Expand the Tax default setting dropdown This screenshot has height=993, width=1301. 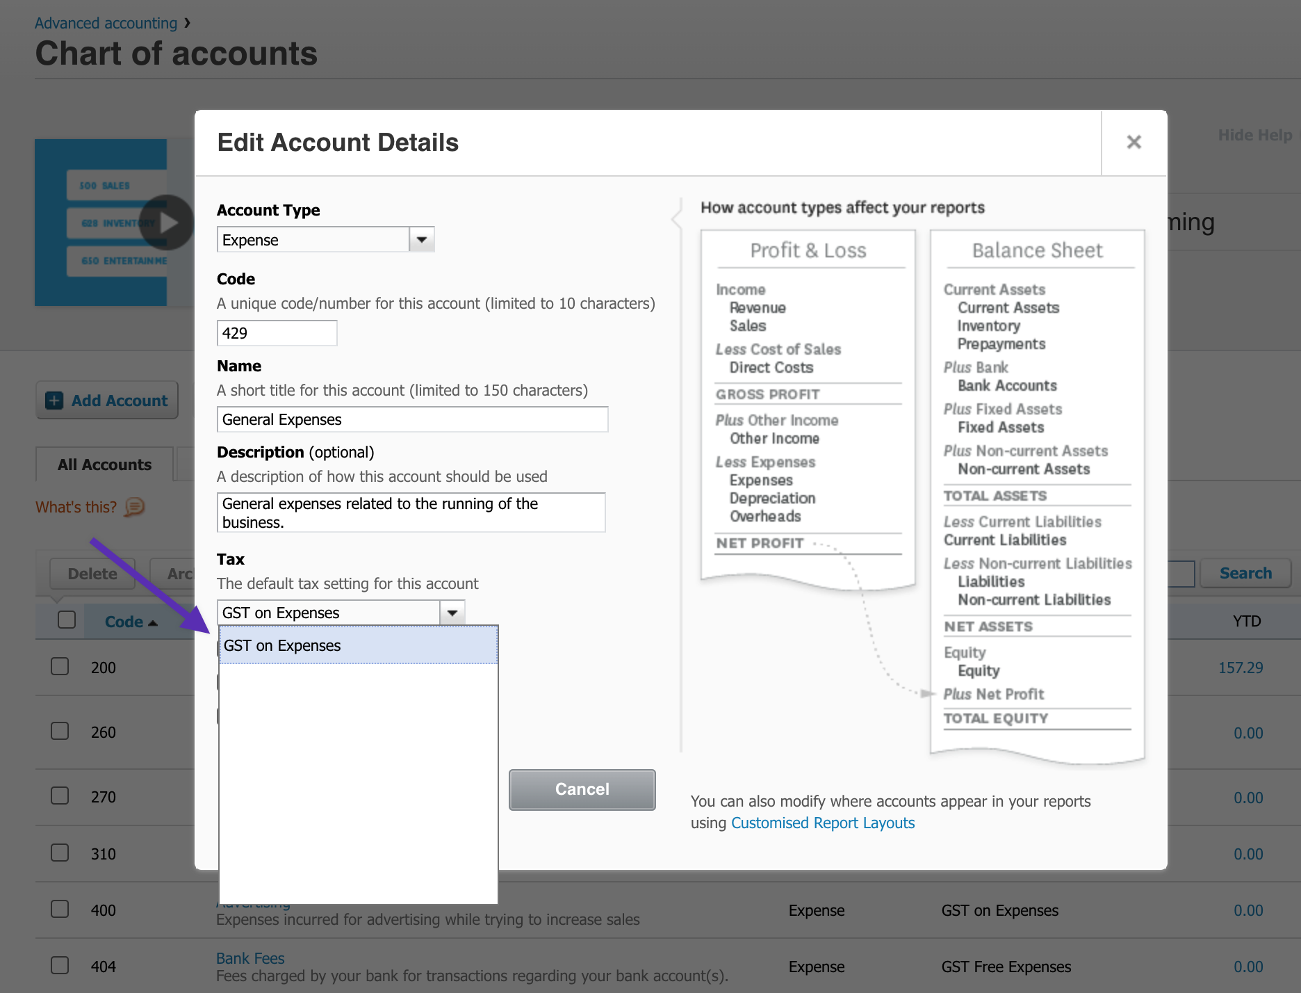[x=452, y=612]
